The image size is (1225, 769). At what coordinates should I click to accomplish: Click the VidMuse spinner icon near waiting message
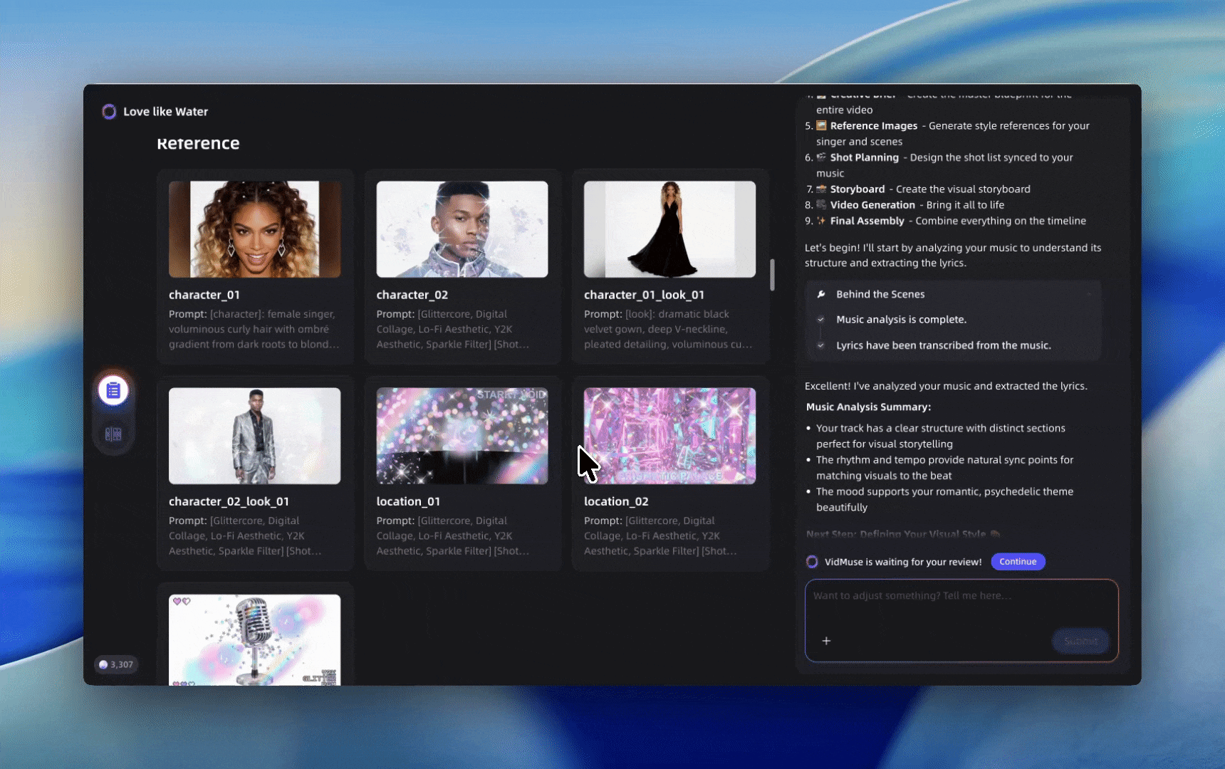pos(812,562)
